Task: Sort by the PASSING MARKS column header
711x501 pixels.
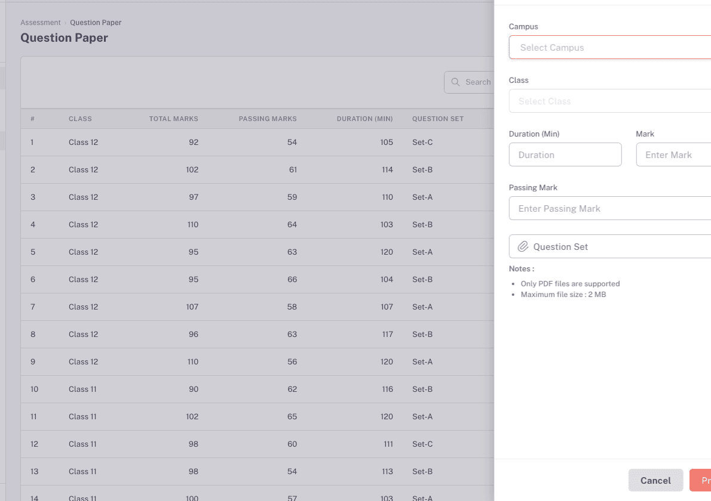Action: point(268,119)
